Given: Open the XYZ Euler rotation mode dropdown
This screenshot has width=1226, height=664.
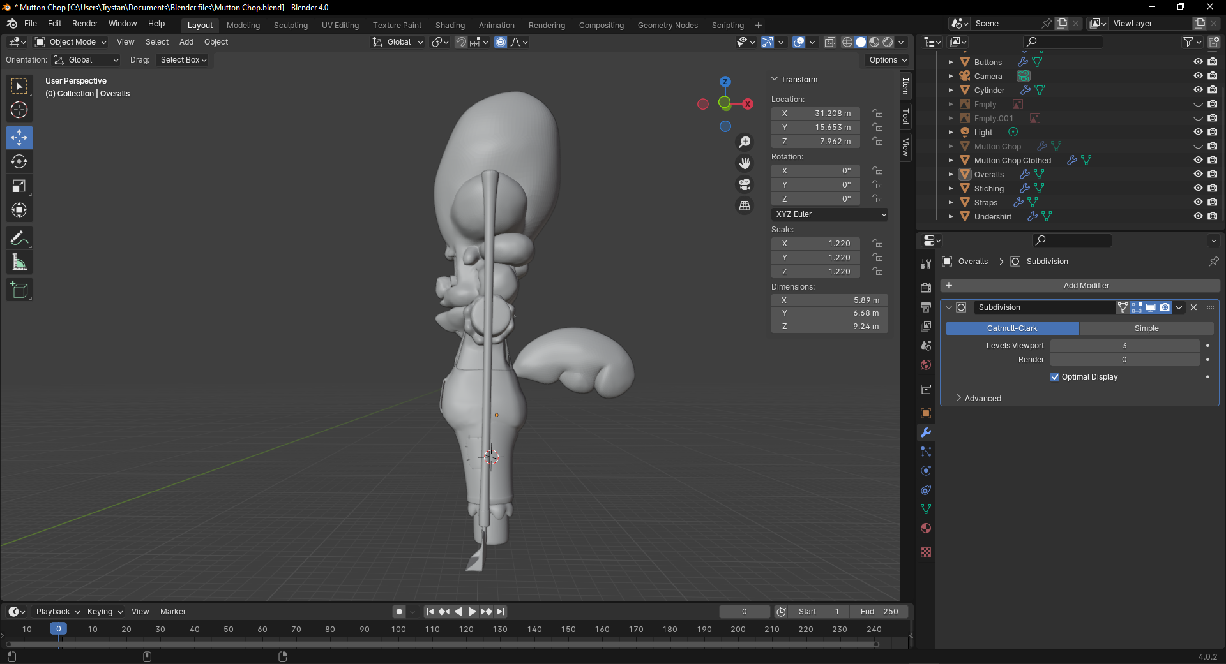Looking at the screenshot, I should click(x=829, y=214).
